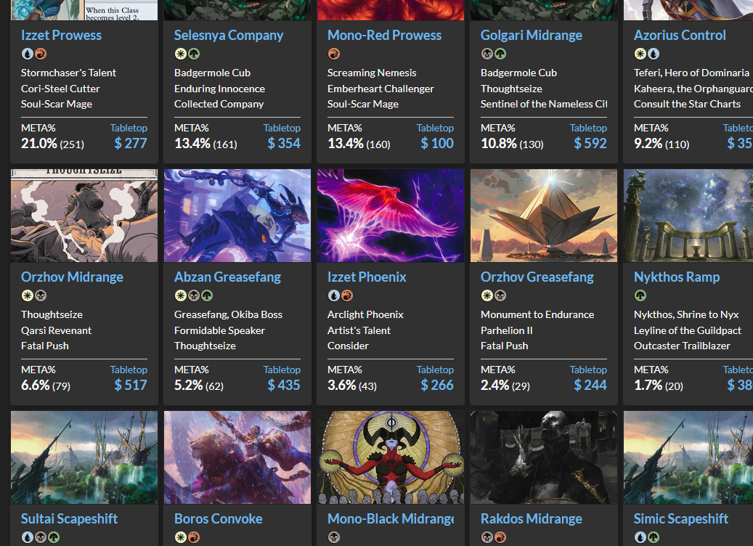The height and width of the screenshot is (546, 753).
Task: Click red mana icon under Mono-Red Prowess
Action: tap(334, 54)
